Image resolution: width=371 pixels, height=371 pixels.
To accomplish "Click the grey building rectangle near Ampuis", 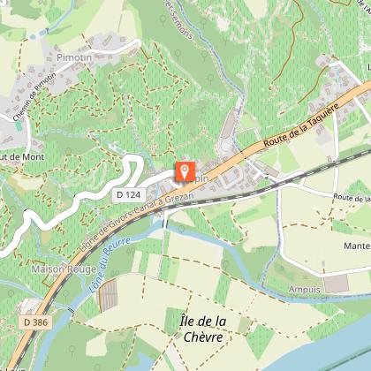I will click(x=336, y=284).
